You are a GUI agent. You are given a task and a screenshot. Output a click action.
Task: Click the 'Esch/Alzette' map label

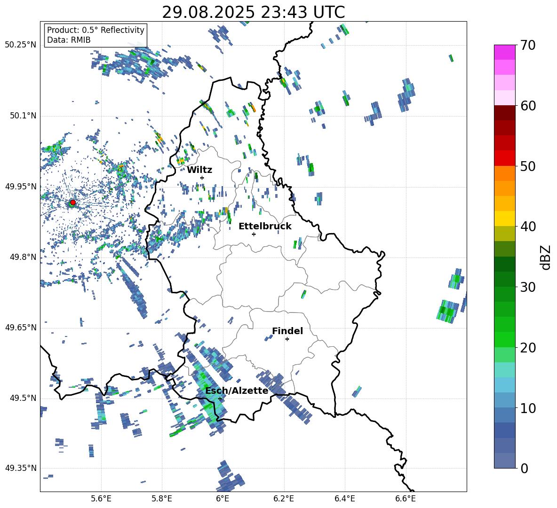pos(237,391)
